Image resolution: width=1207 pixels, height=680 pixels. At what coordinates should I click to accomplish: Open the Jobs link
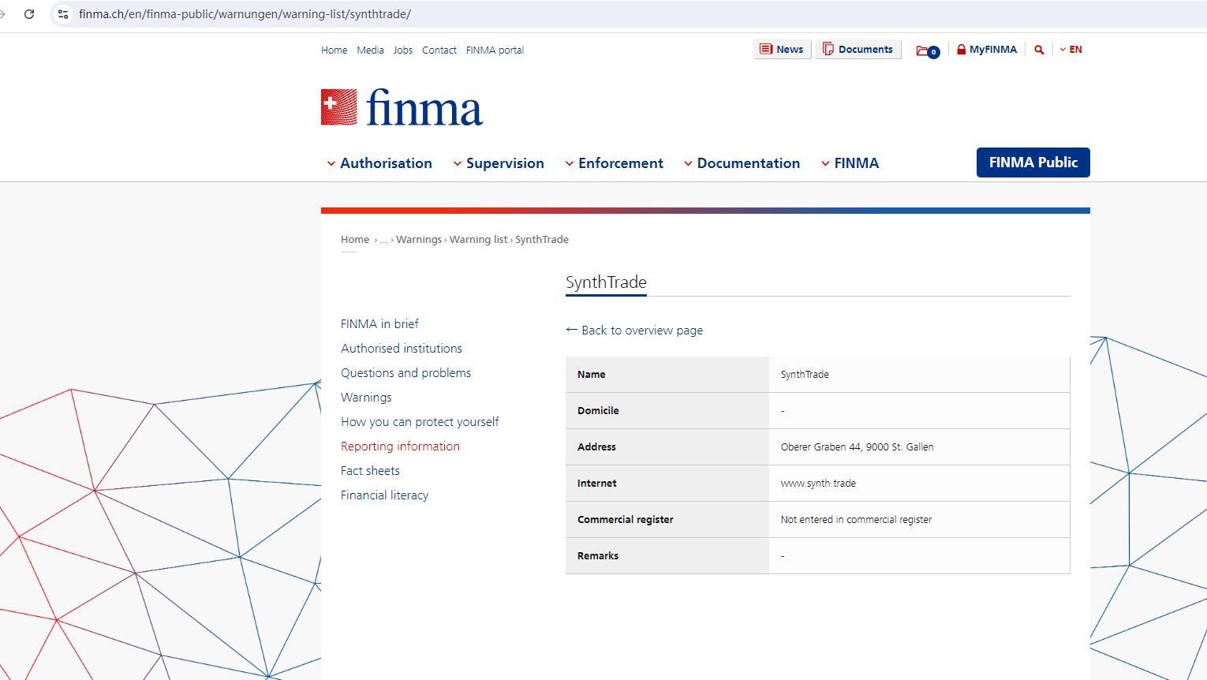[402, 50]
